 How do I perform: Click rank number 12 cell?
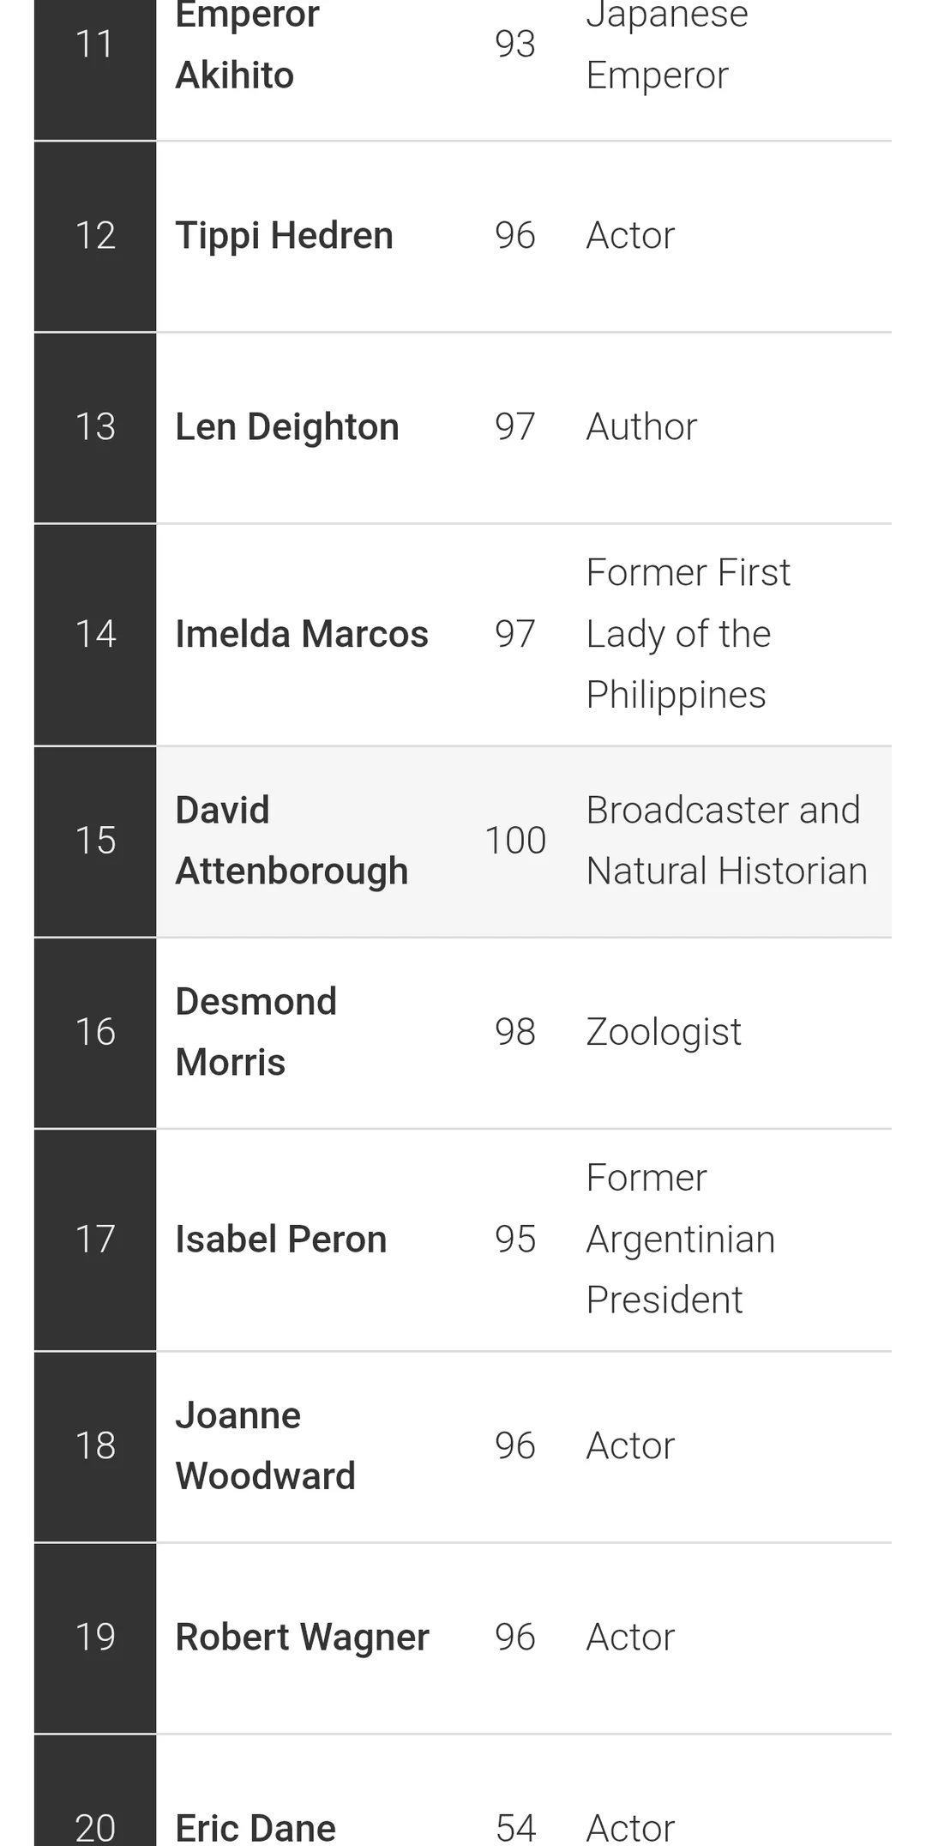[x=95, y=236]
